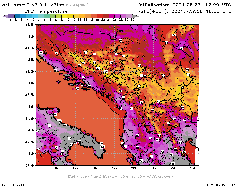
Task: Click the '41N' latitude label
Action: coord(31,130)
